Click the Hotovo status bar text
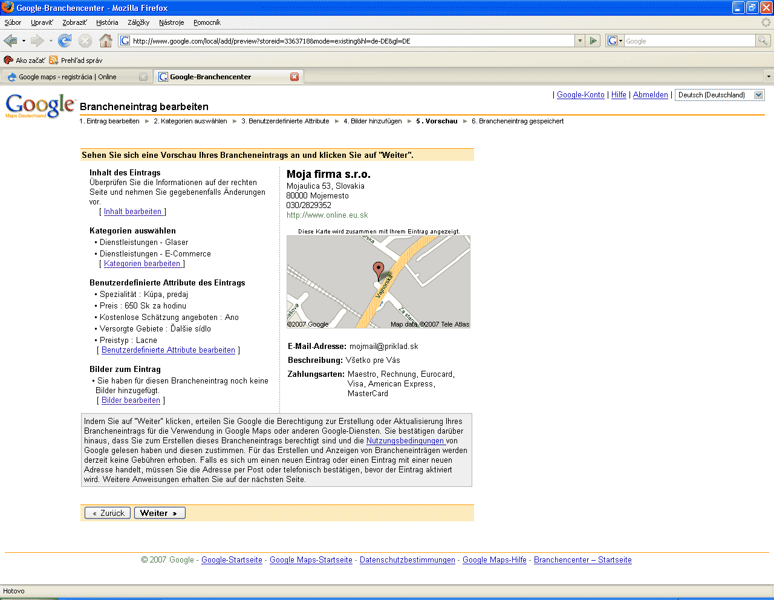774x600 pixels. click(14, 591)
